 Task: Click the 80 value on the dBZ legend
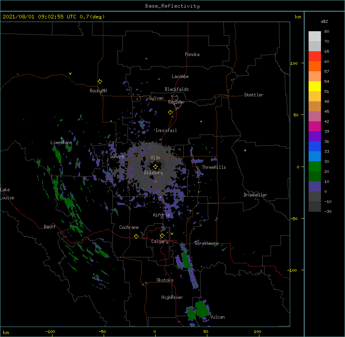coord(327,32)
